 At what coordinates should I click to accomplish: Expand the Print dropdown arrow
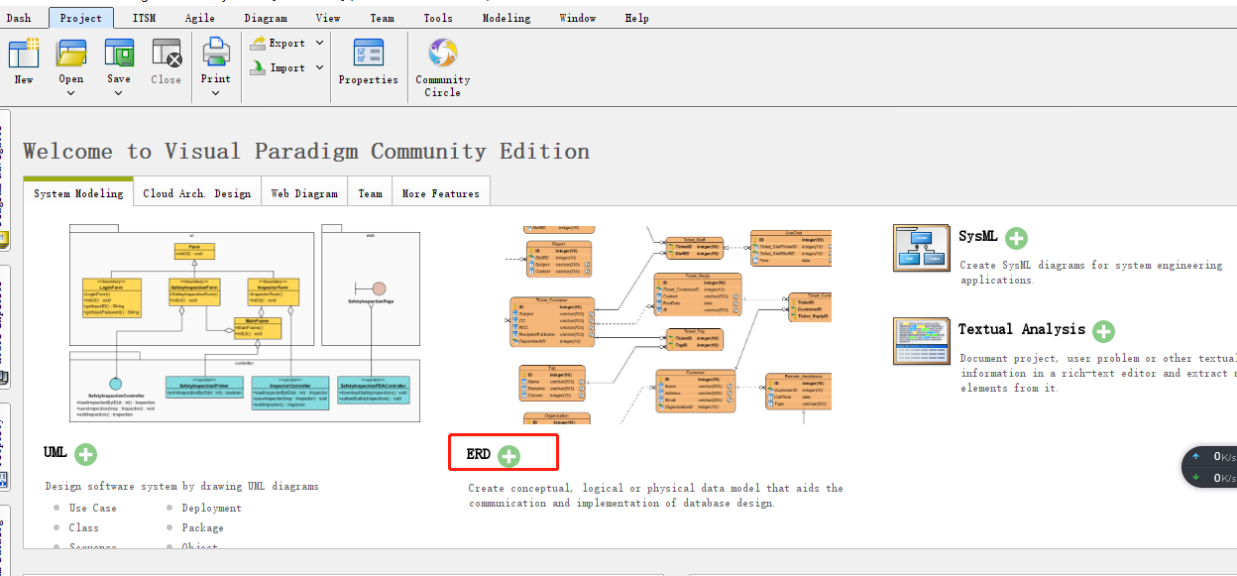tap(216, 93)
